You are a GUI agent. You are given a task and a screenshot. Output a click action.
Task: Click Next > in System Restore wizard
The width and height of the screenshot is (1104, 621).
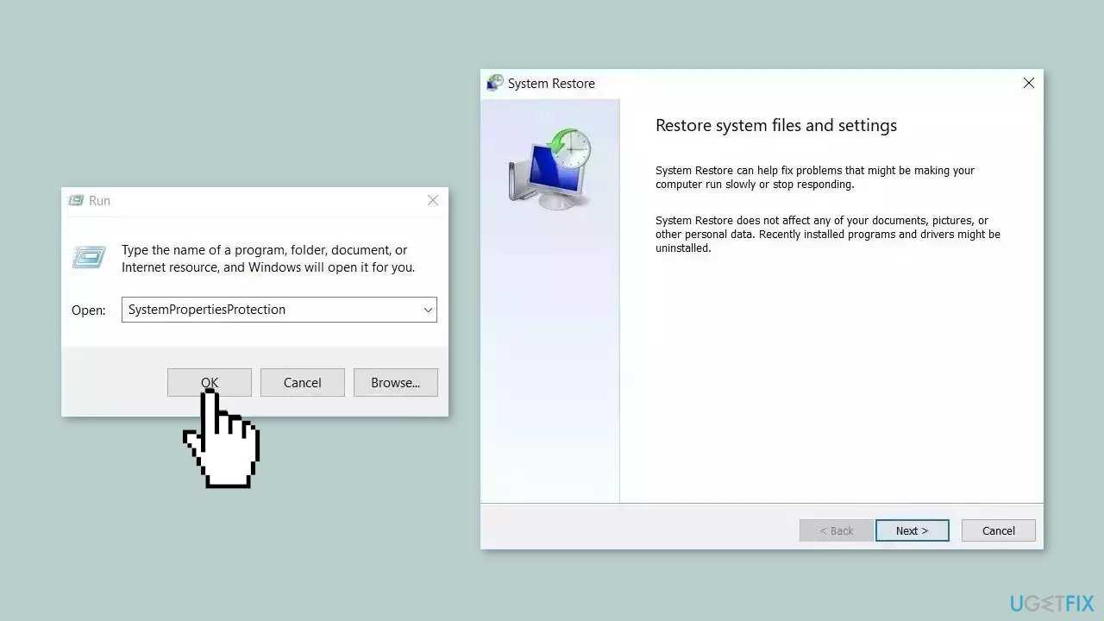click(913, 530)
